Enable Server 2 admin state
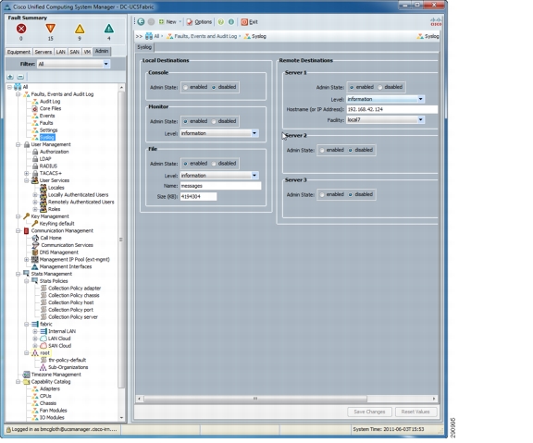This screenshot has height=443, width=533. click(322, 150)
